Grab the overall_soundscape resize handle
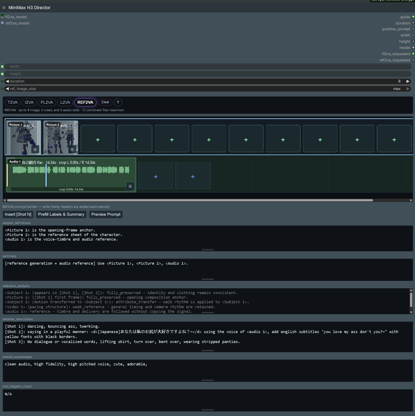Image resolution: width=415 pixels, height=416 pixels. [x=207, y=380]
